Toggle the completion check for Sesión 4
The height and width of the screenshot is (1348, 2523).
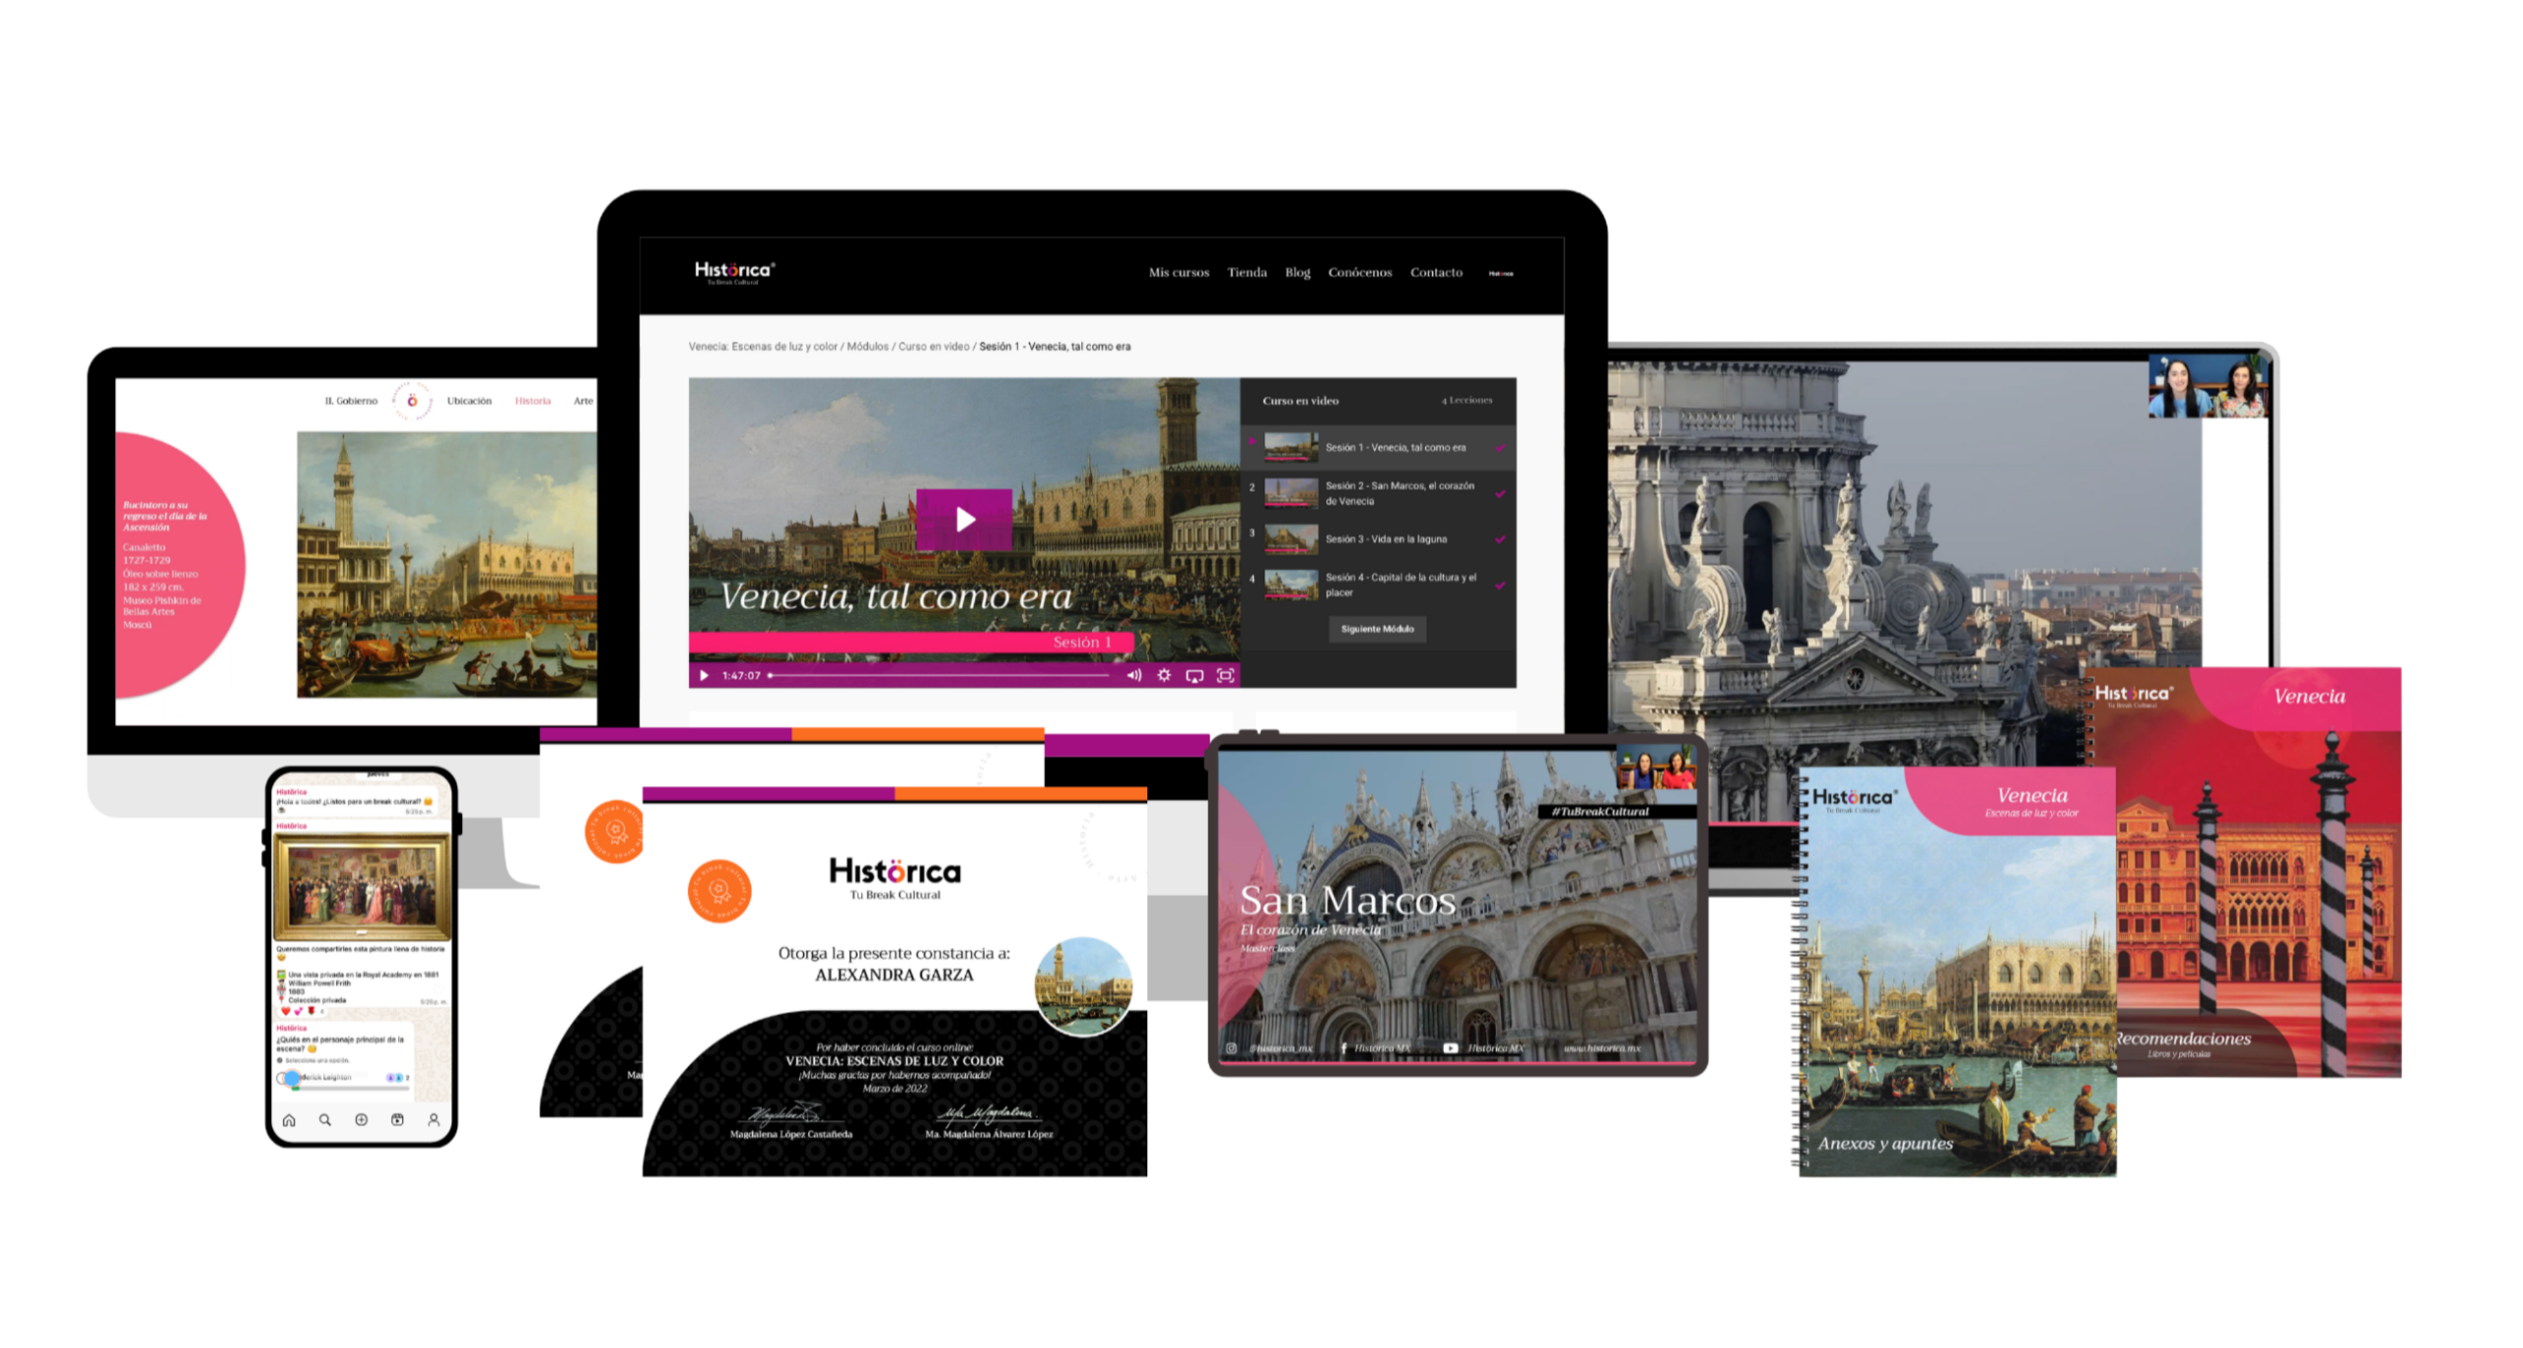click(1500, 585)
